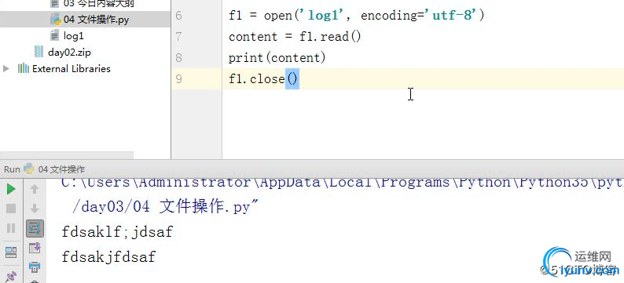Click the Restore Layout icon in Run toolbar
Viewport: 624px width, 283px height.
[x=11, y=252]
